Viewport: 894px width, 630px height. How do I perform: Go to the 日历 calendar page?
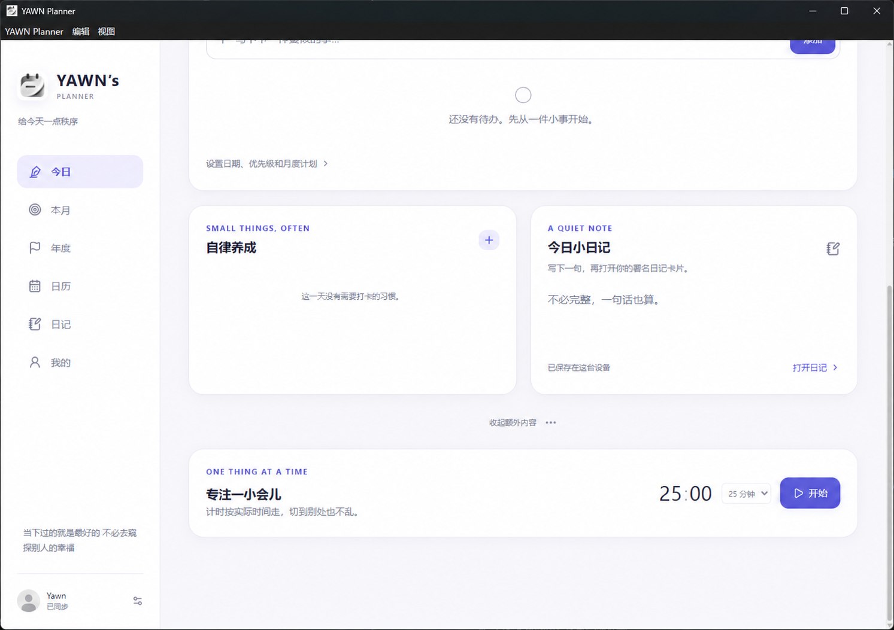[x=80, y=286]
